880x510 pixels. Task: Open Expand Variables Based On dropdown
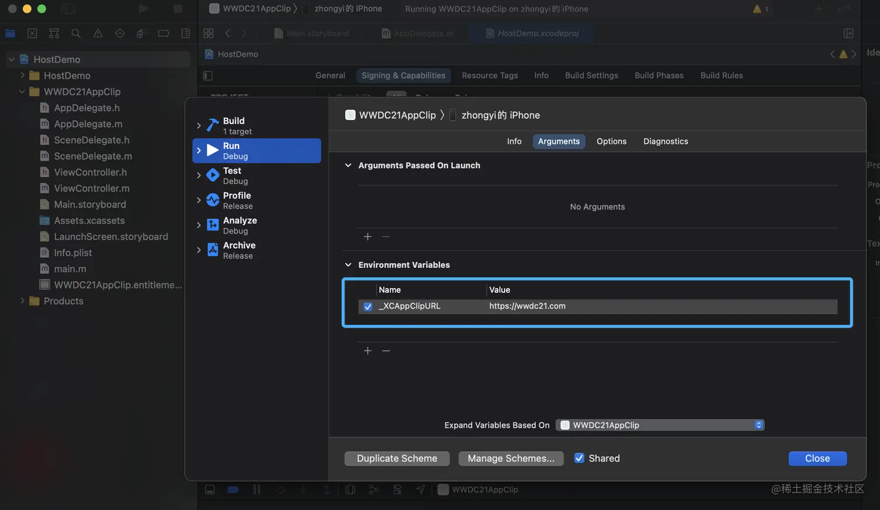tap(660, 425)
